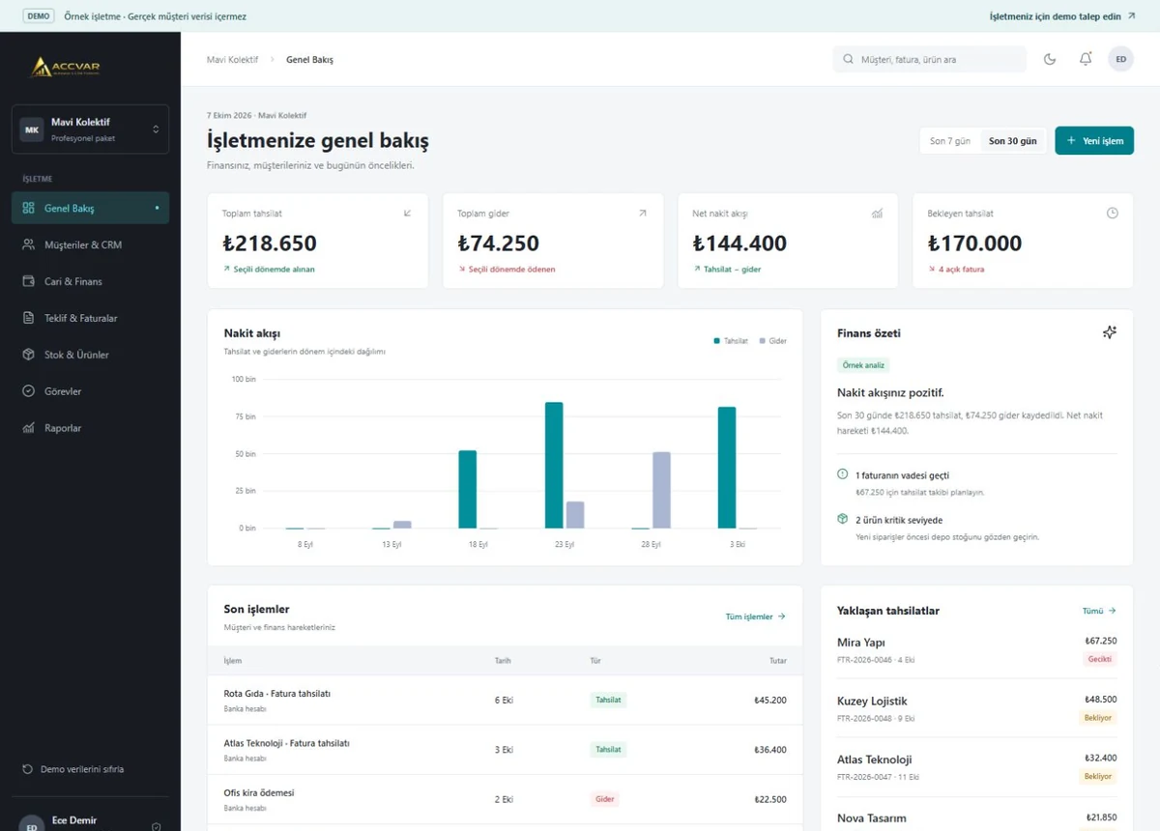Toggle dark mode with the moon icon
The height and width of the screenshot is (831, 1160).
pos(1050,59)
